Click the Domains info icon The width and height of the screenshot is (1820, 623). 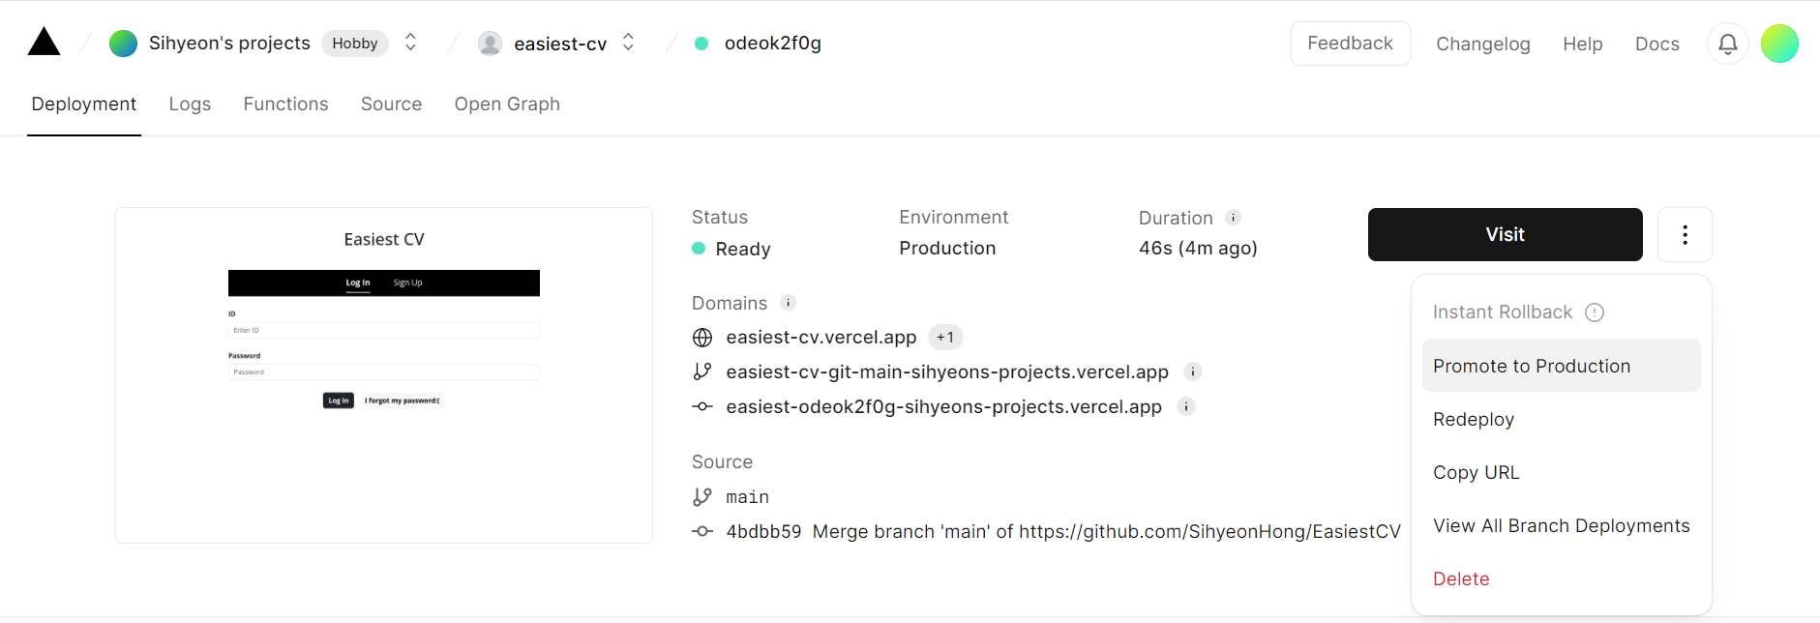pyautogui.click(x=789, y=303)
